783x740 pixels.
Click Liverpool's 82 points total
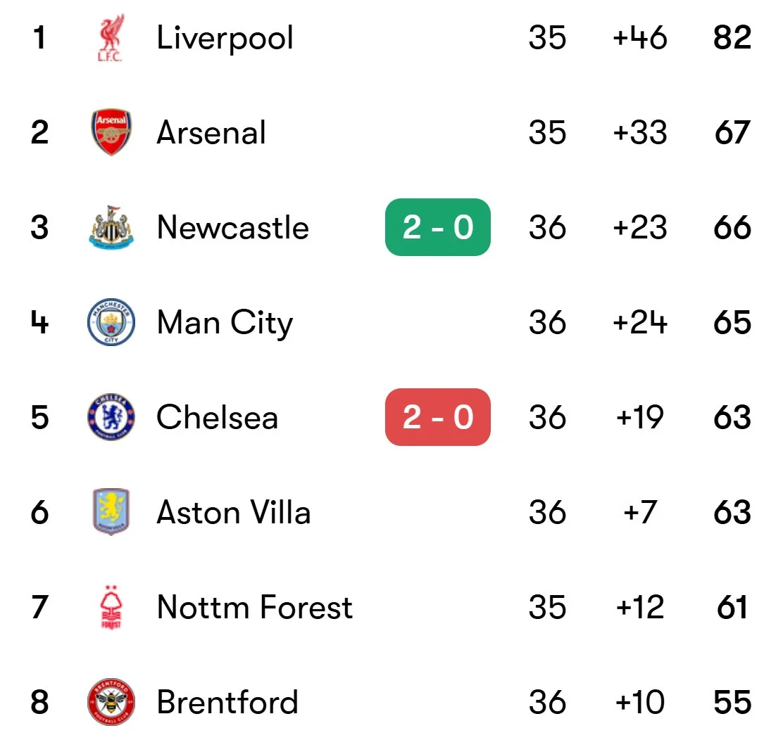(732, 38)
